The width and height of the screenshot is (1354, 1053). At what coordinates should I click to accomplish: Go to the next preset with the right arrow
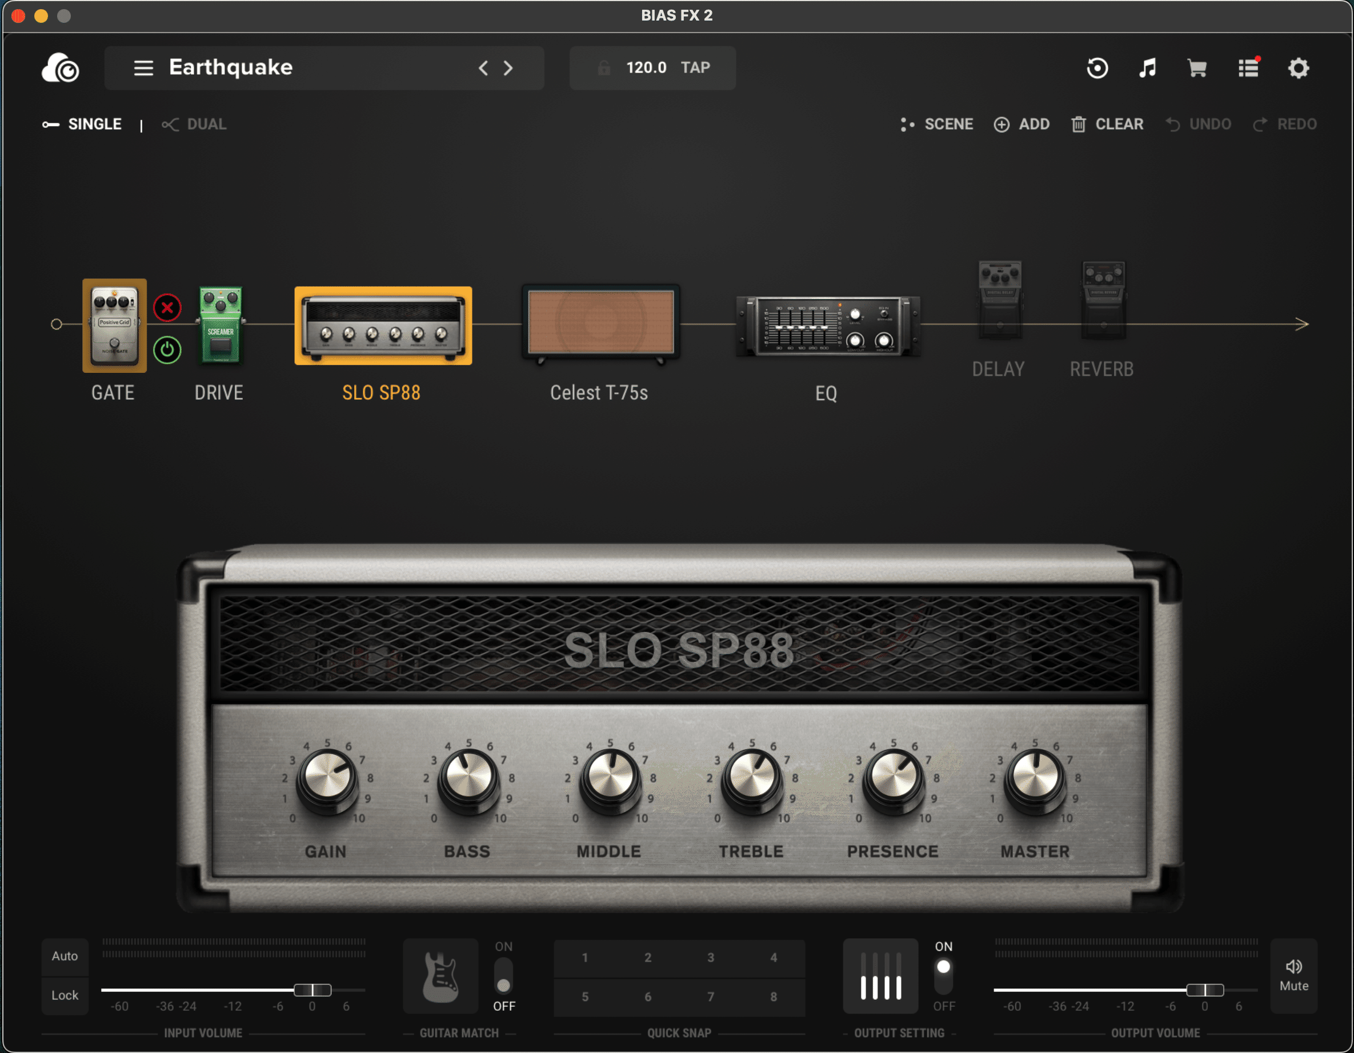[x=508, y=68]
